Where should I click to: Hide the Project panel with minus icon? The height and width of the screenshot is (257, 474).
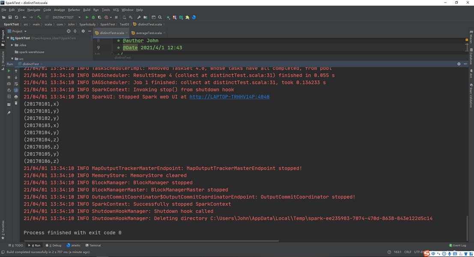89,31
